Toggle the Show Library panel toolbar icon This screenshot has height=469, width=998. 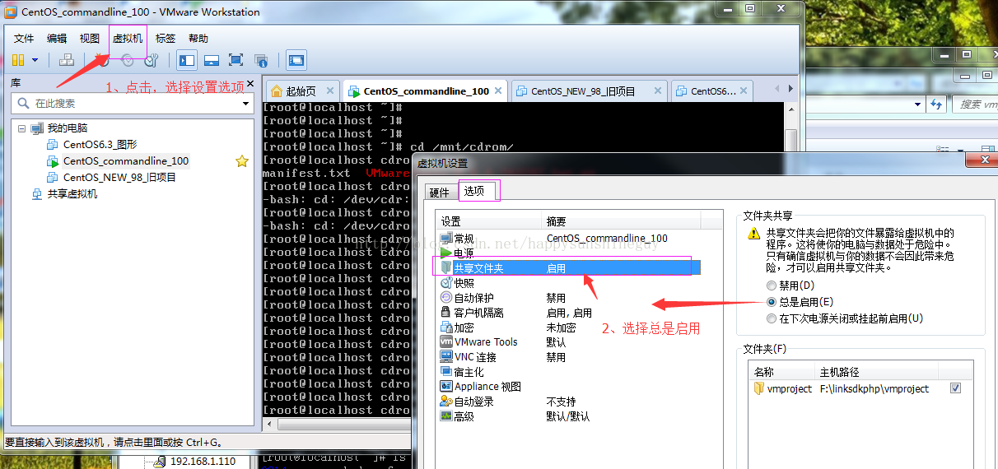click(x=187, y=60)
